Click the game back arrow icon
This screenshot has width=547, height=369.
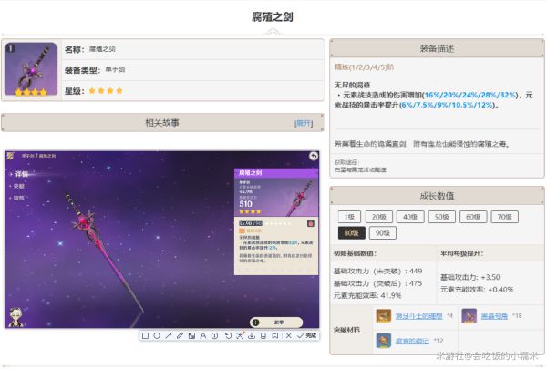point(314,156)
